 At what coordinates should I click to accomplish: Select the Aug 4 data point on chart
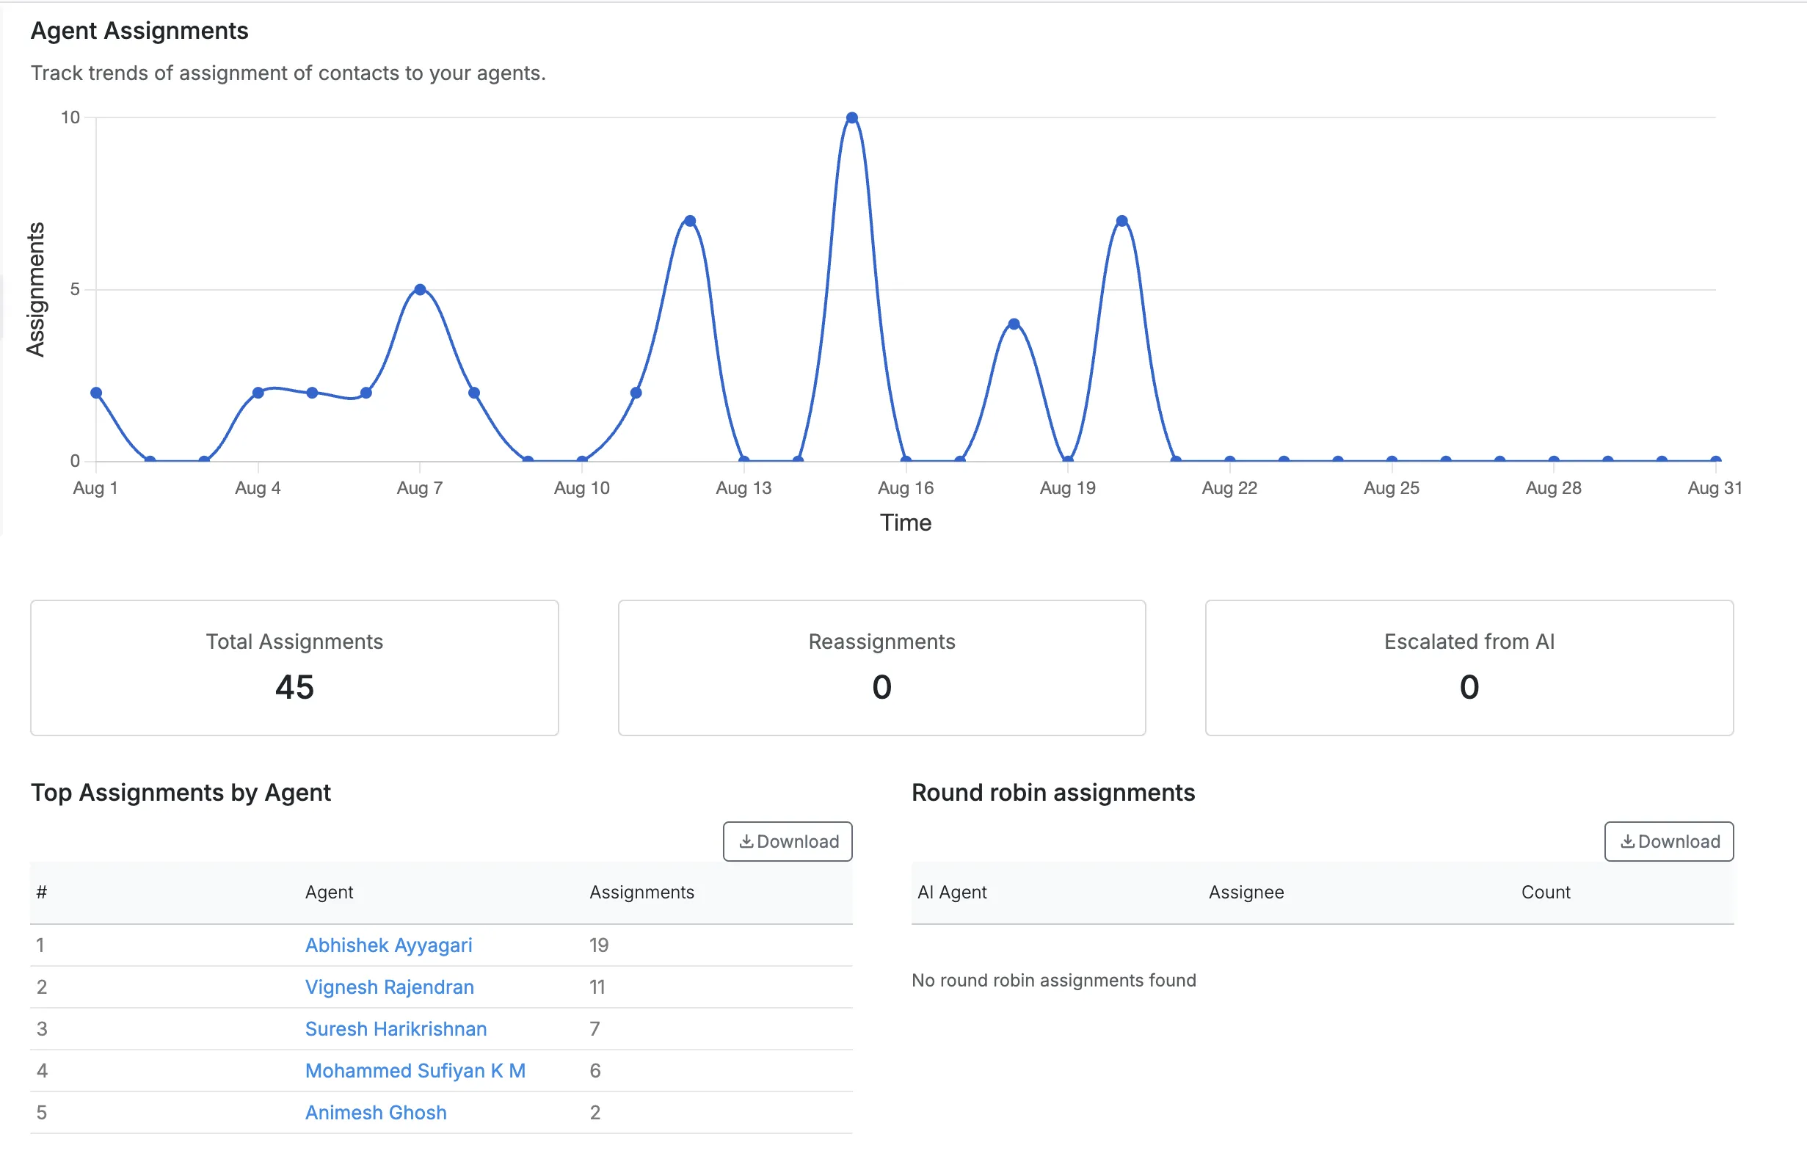coord(258,393)
